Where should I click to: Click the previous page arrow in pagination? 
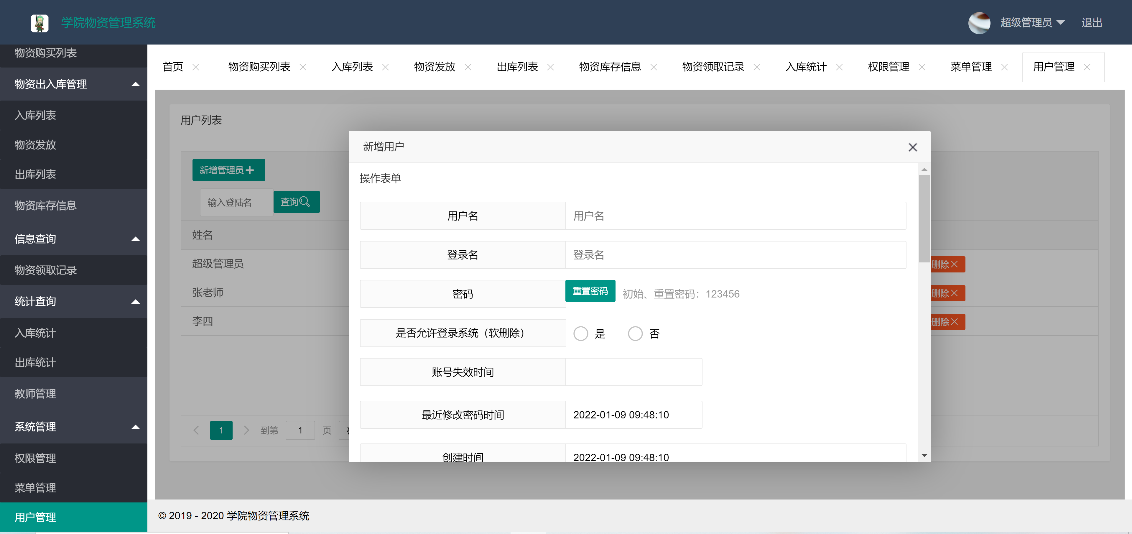(x=196, y=430)
